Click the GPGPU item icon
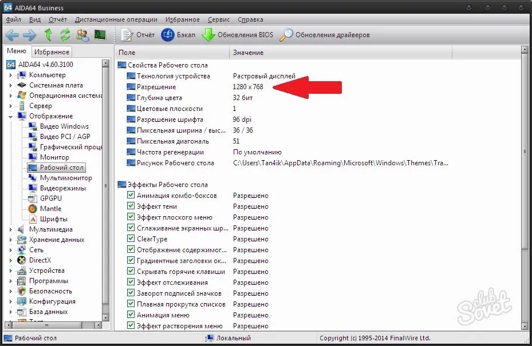 33,198
